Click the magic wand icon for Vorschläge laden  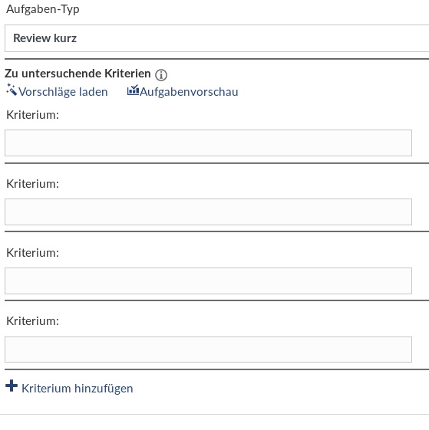pyautogui.click(x=12, y=90)
